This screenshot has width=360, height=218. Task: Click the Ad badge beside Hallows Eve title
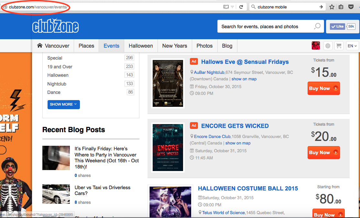click(x=194, y=62)
